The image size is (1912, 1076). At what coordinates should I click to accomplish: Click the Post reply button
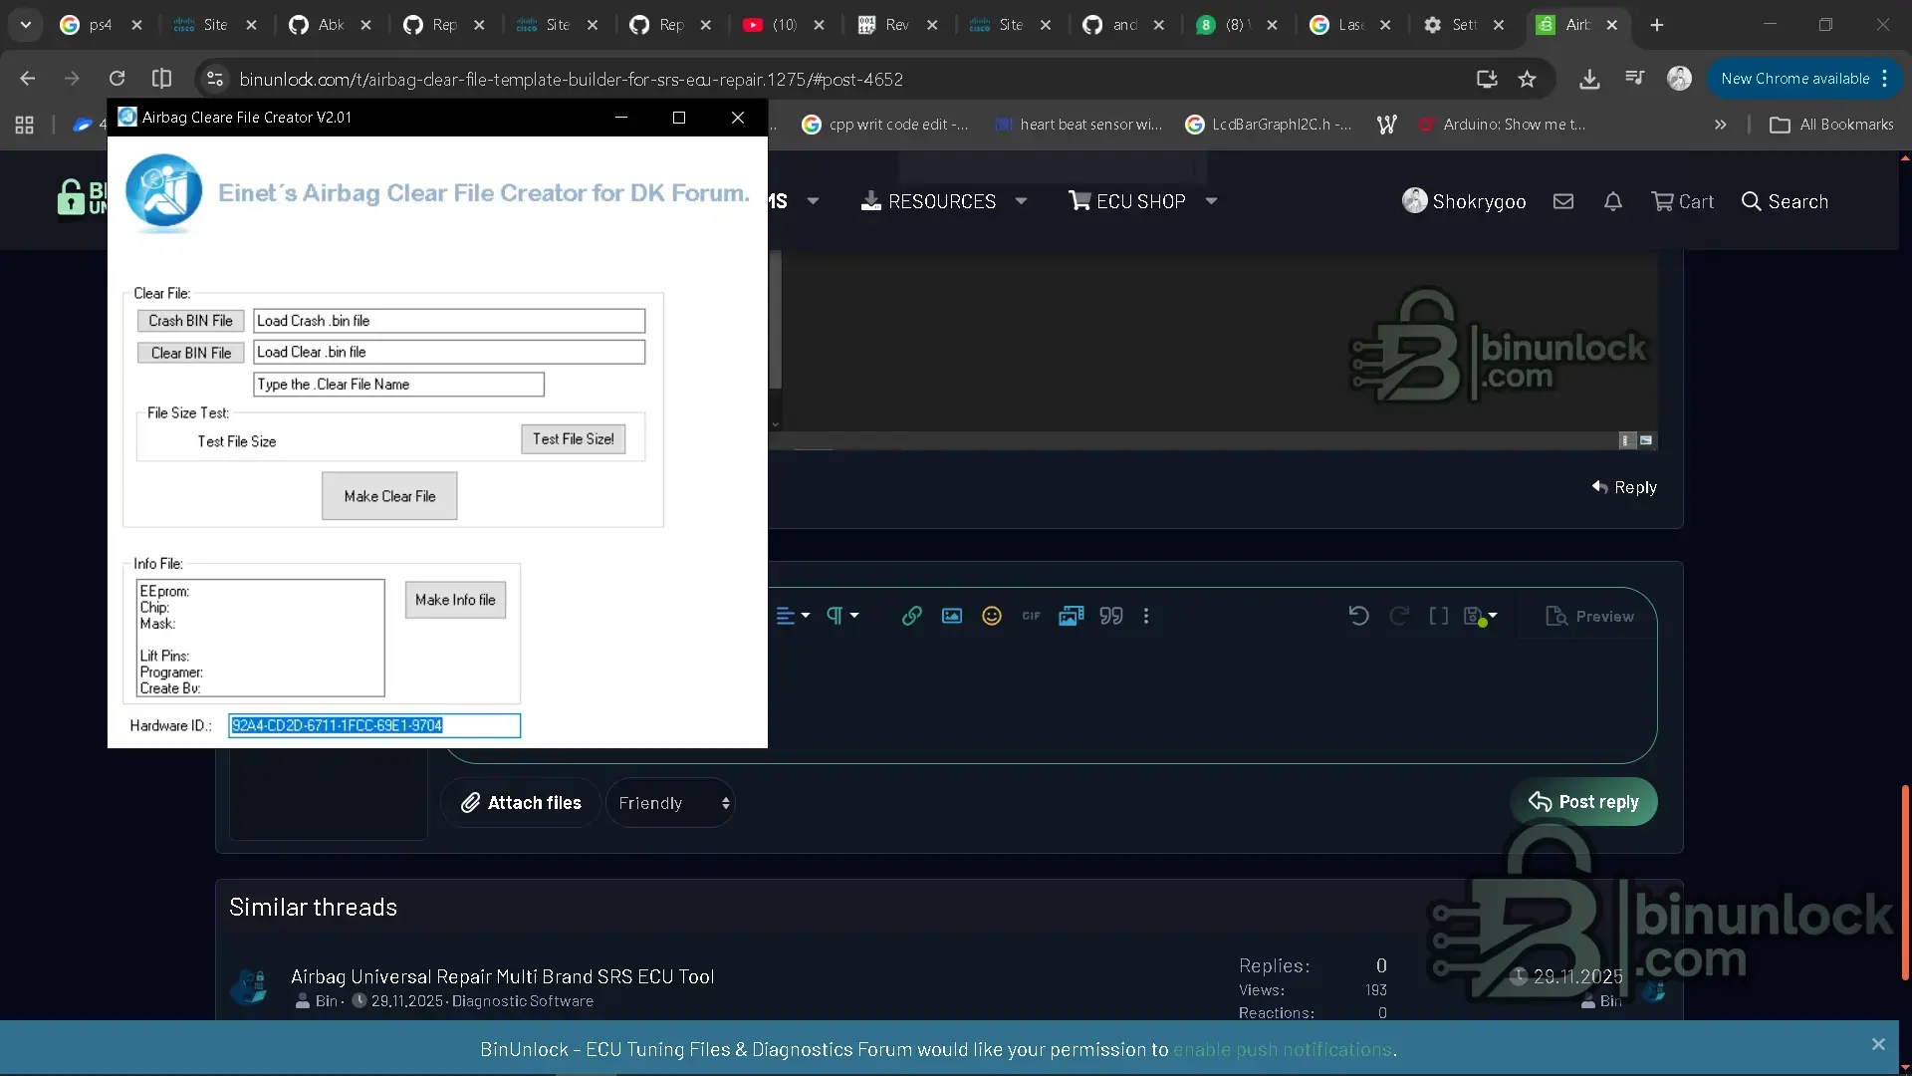point(1584,802)
